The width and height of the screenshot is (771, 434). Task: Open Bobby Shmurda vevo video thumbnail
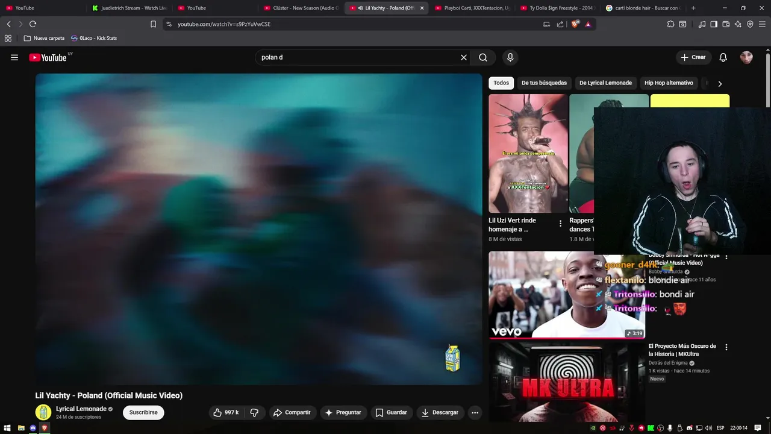pos(566,295)
